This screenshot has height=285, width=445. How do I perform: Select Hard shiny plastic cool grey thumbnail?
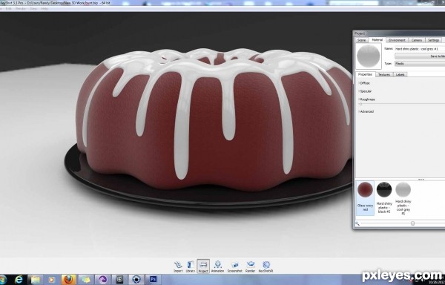(x=403, y=198)
